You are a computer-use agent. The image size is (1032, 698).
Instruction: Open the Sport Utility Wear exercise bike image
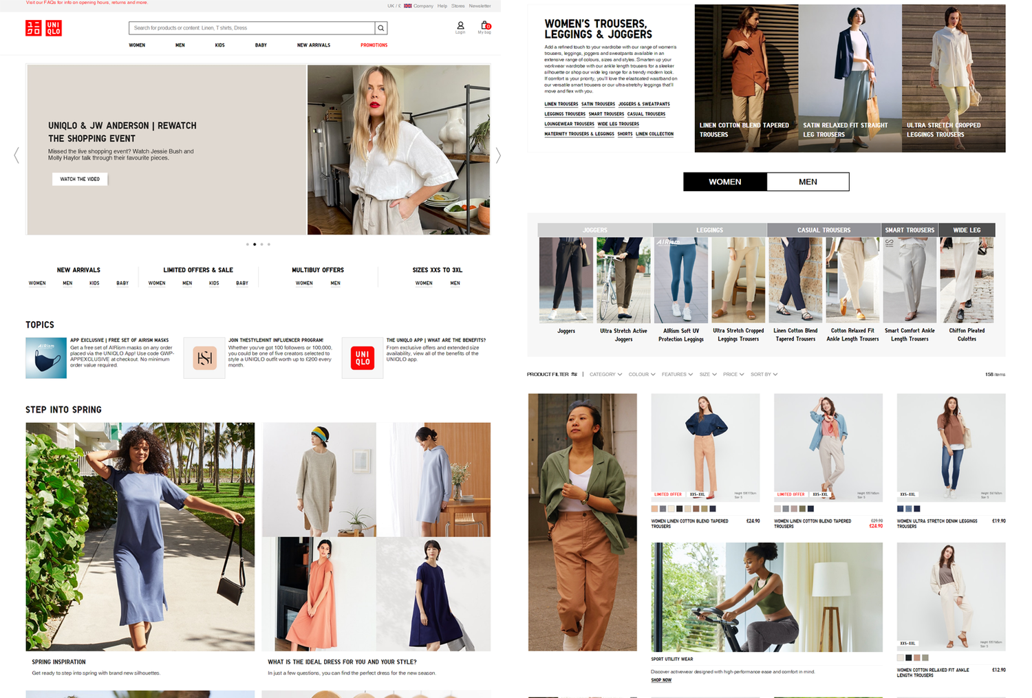coord(766,597)
